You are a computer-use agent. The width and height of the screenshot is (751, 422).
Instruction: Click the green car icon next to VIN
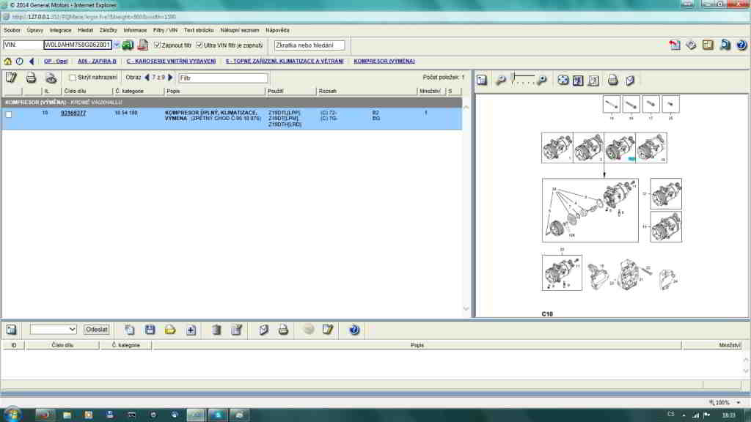[128, 45]
